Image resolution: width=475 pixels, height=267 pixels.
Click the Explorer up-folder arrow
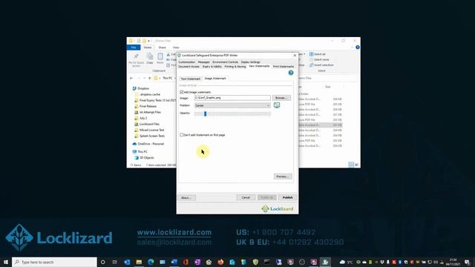(149, 78)
